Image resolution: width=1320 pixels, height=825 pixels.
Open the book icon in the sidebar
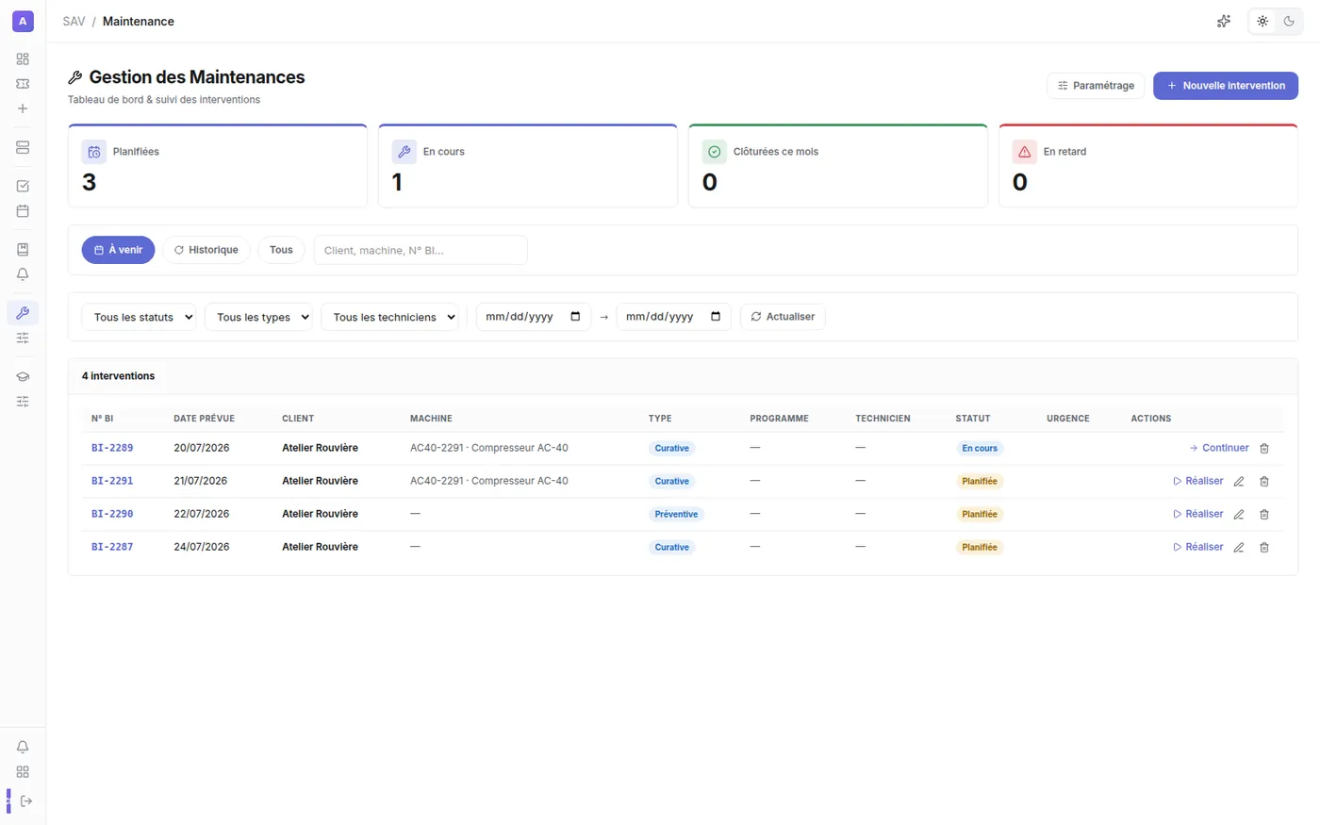pyautogui.click(x=23, y=250)
